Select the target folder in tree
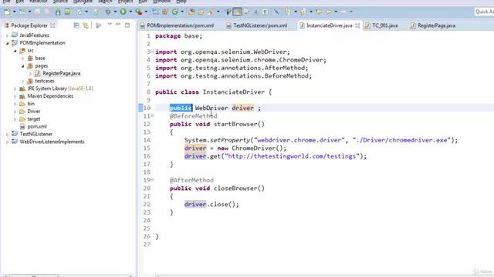 click(x=33, y=119)
